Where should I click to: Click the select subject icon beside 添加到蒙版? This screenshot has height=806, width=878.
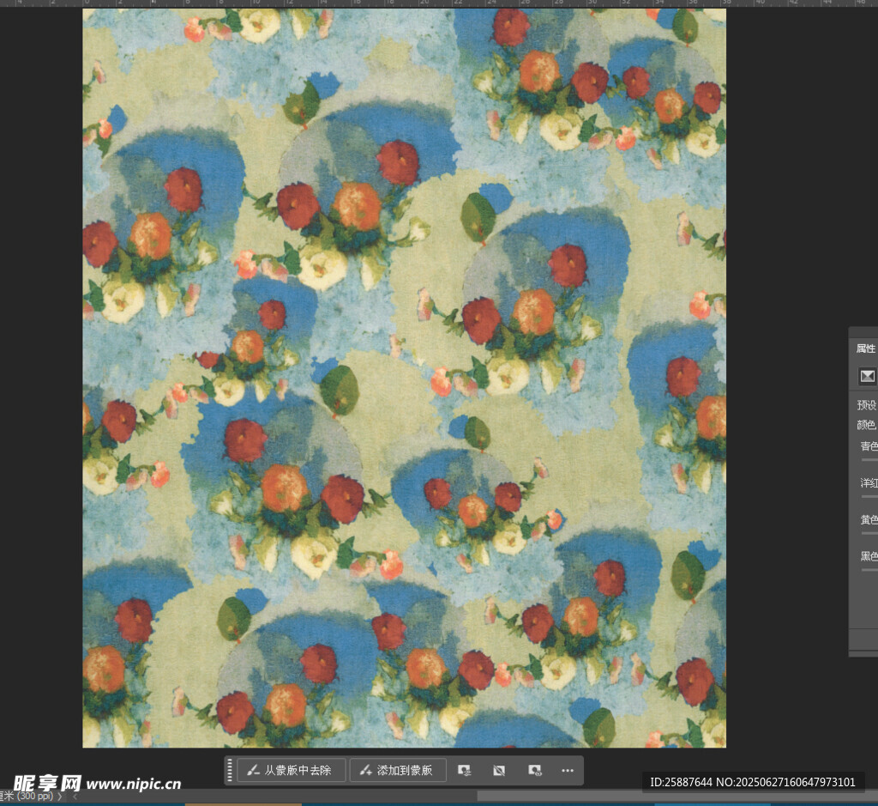464,770
